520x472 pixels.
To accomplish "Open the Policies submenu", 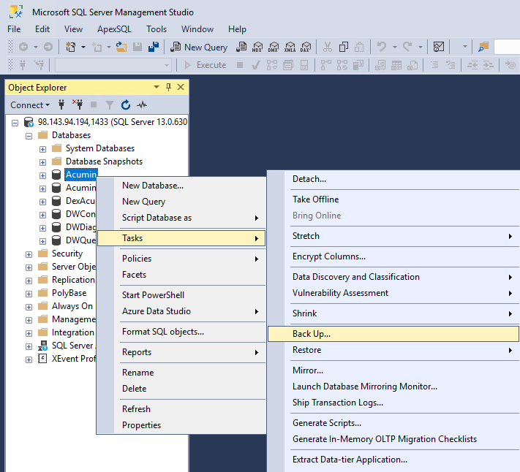I will point(181,259).
